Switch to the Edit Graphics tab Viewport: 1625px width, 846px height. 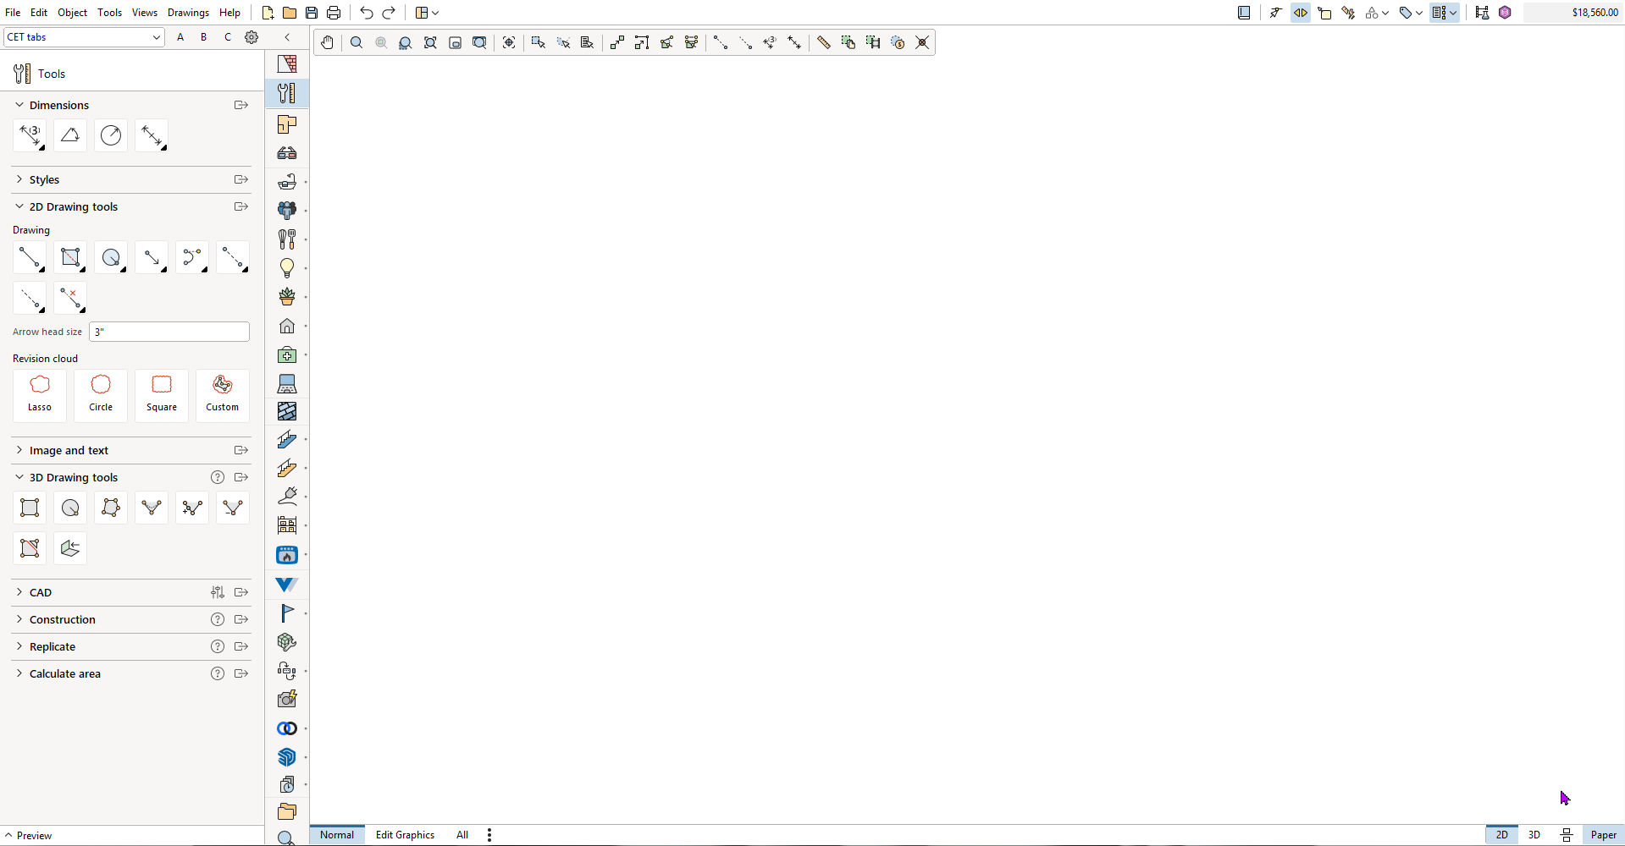click(x=405, y=835)
